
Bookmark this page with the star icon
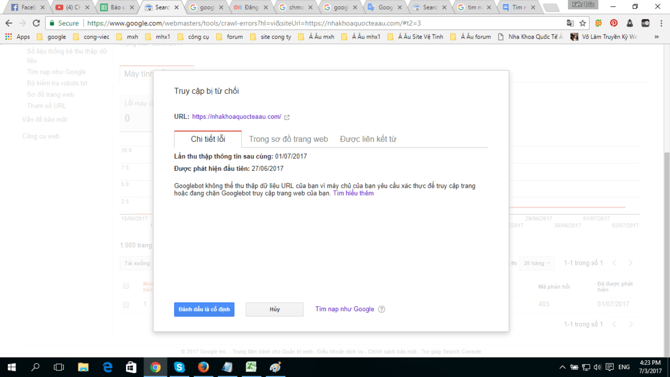tap(583, 23)
